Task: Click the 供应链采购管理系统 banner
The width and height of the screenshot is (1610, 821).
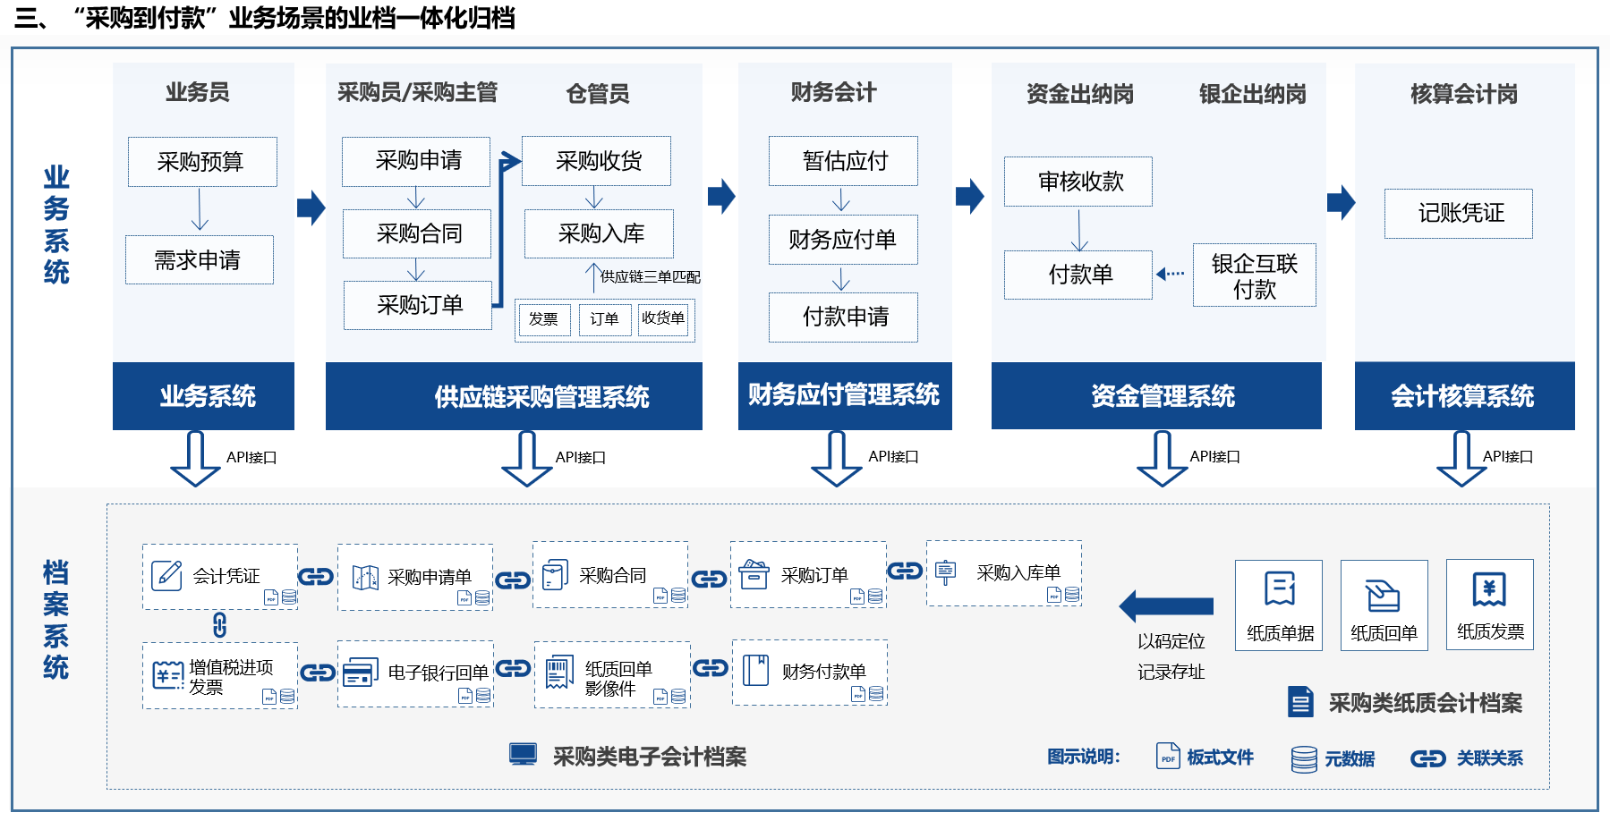Action: 514,396
